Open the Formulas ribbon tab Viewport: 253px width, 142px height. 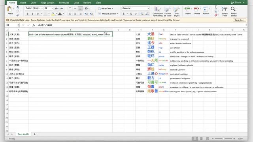[x=64, y=3]
